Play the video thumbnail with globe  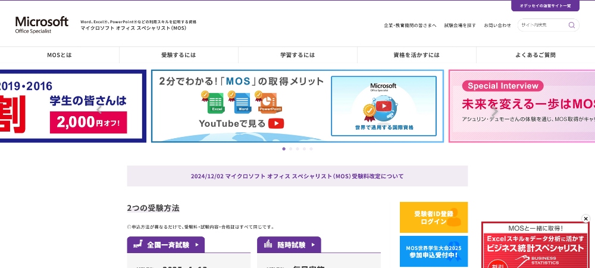pos(384,106)
